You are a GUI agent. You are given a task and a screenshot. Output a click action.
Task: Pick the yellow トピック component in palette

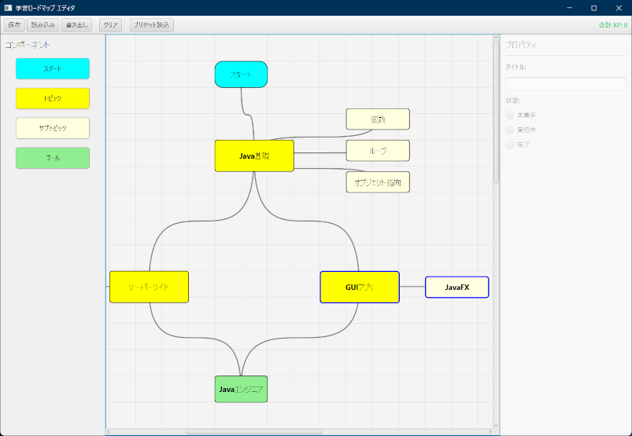tap(53, 99)
